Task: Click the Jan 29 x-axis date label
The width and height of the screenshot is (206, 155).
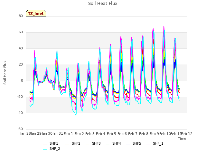Action: point(36,134)
